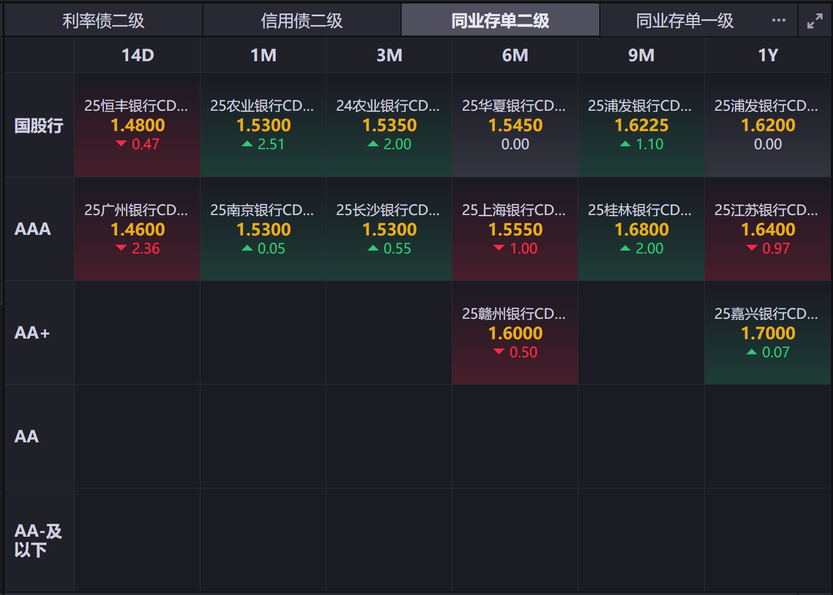
Task: Click the 6M column header
Action: 515,55
